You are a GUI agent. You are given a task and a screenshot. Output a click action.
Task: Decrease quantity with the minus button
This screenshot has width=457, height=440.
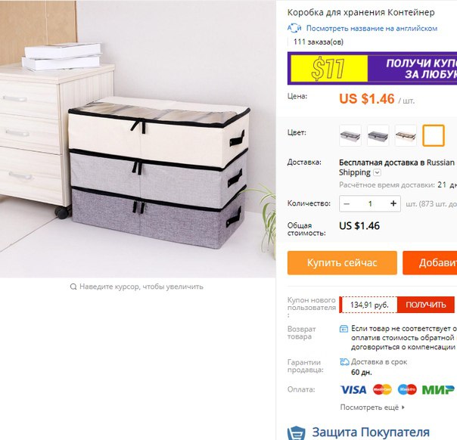pyautogui.click(x=347, y=204)
